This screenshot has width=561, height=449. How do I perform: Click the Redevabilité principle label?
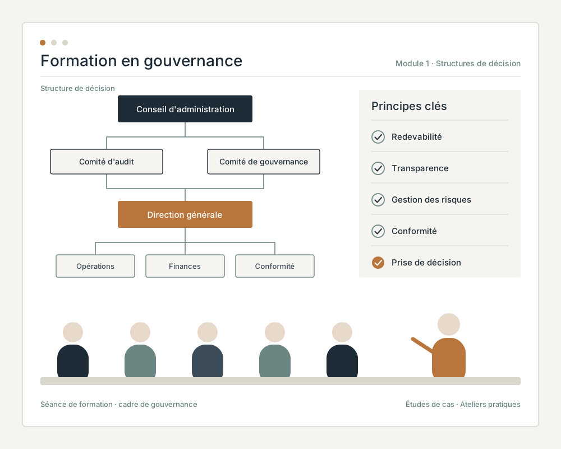(416, 137)
